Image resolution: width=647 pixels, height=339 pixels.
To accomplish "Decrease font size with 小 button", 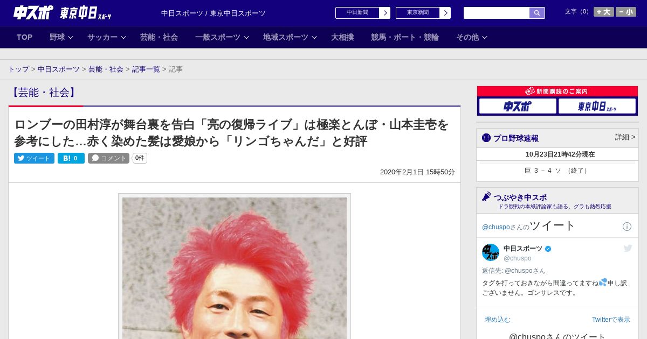I will click(626, 12).
